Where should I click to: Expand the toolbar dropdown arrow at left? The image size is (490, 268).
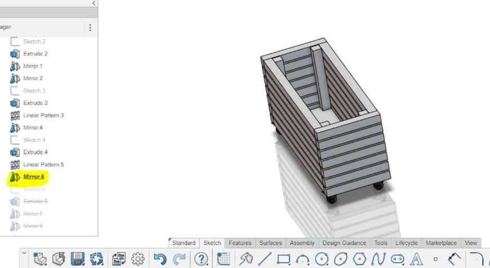click(x=24, y=253)
